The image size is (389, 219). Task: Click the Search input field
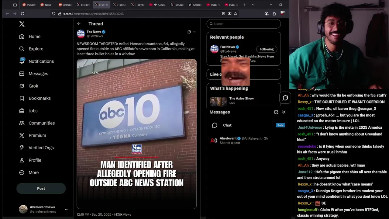[x=243, y=24]
